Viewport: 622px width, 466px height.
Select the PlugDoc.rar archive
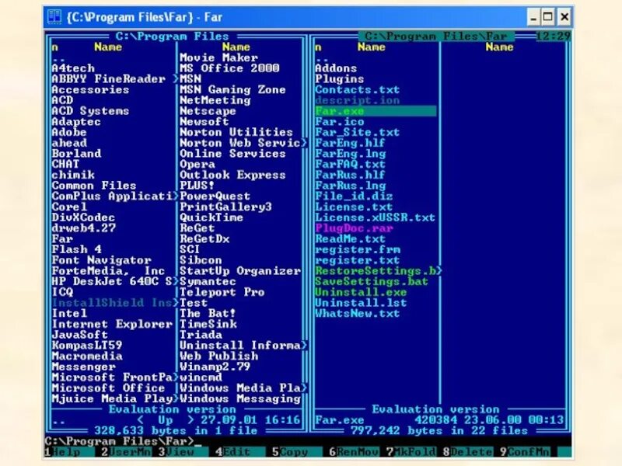coord(354,228)
